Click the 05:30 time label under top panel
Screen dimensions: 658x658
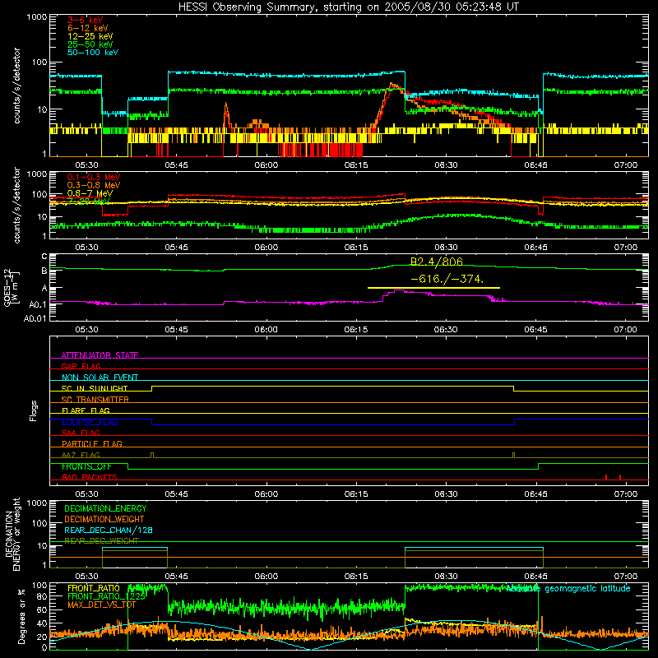point(86,165)
